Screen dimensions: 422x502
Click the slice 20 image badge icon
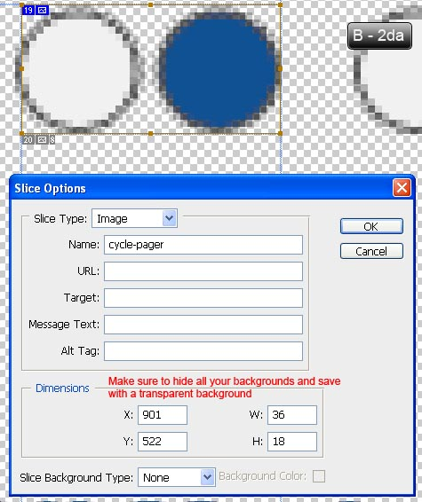tap(42, 140)
